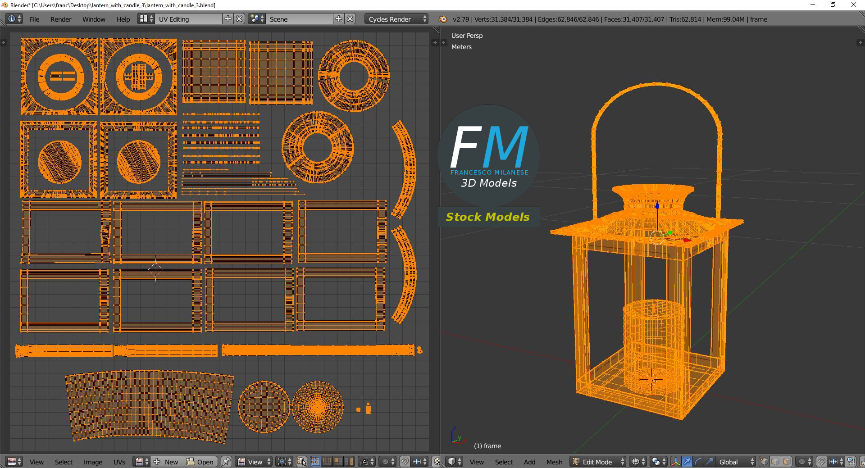Open the Render menu
This screenshot has height=468, width=865.
click(61, 19)
